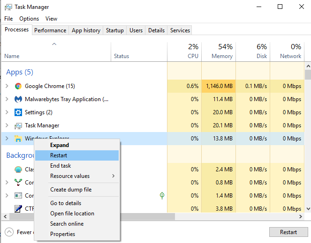Click the Task Manager title bar icon
This screenshot has height=243, width=311.
8,7
